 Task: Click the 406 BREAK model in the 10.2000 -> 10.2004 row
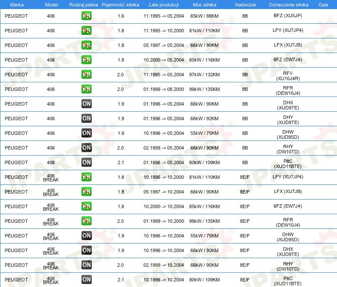click(x=51, y=207)
